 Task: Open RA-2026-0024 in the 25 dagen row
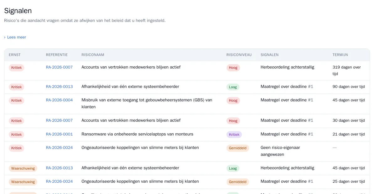pos(59,181)
